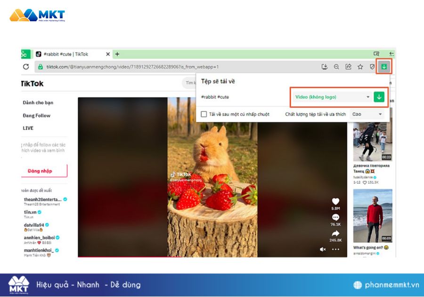The width and height of the screenshot is (424, 297).
Task: Unmute the video with the speaker icon
Action: (323, 249)
